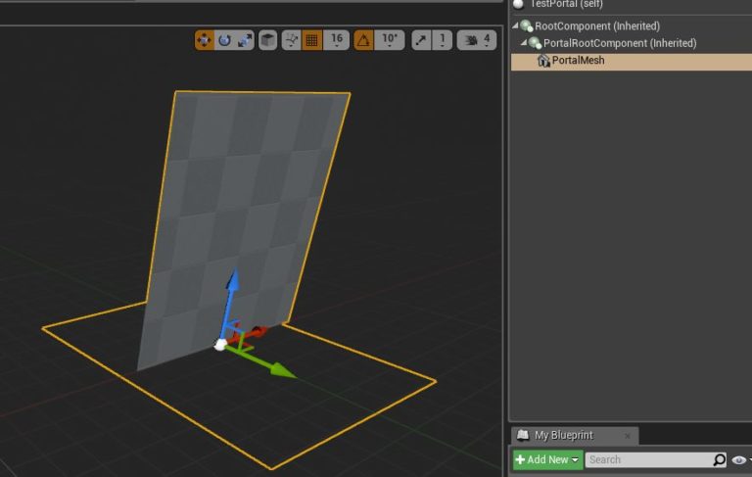This screenshot has width=752, height=477.
Task: Click the search magnifier icon
Action: (x=719, y=459)
